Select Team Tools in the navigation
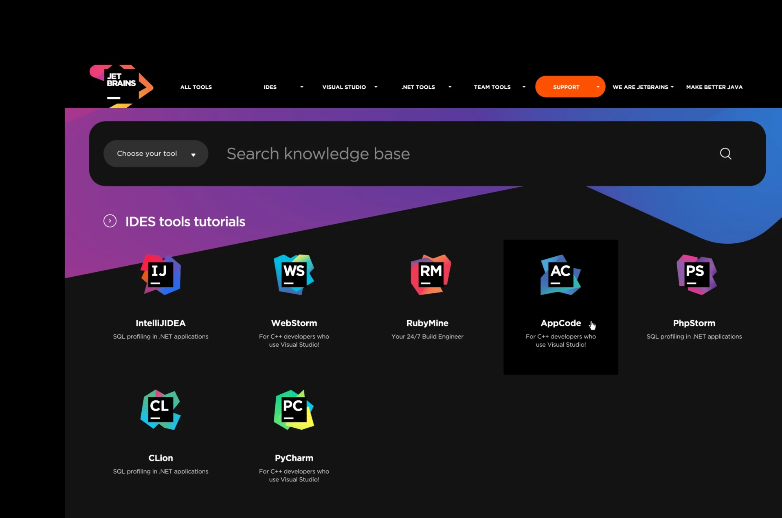The height and width of the screenshot is (518, 782). [492, 87]
